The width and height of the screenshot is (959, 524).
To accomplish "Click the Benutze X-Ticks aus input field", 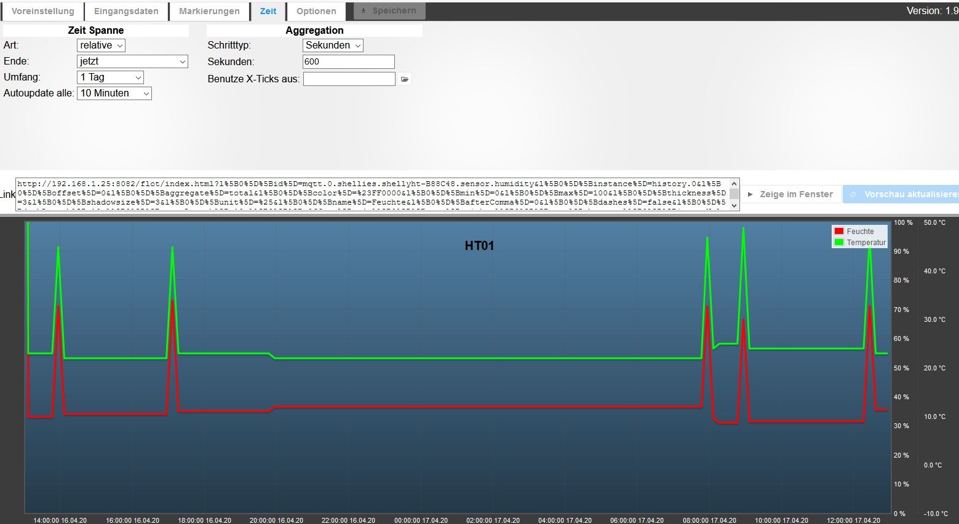I will point(349,79).
